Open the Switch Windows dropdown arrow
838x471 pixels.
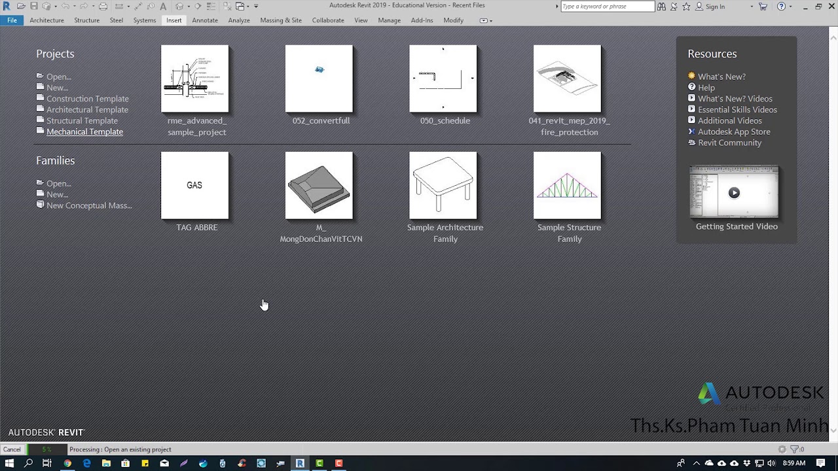[248, 7]
